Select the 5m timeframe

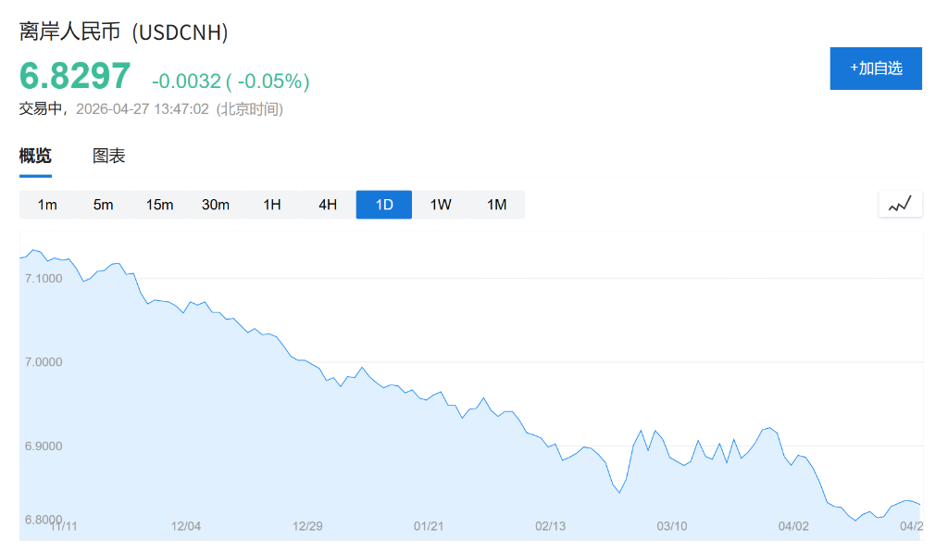[104, 205]
